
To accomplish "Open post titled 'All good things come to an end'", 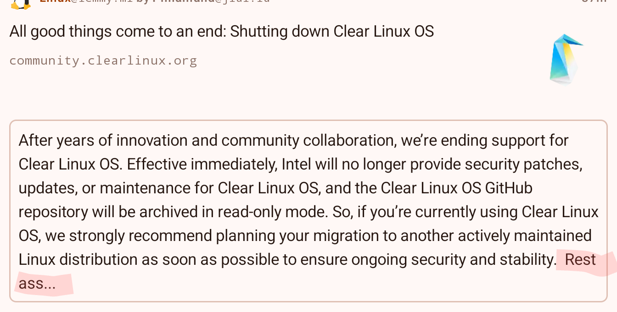I will [222, 31].
